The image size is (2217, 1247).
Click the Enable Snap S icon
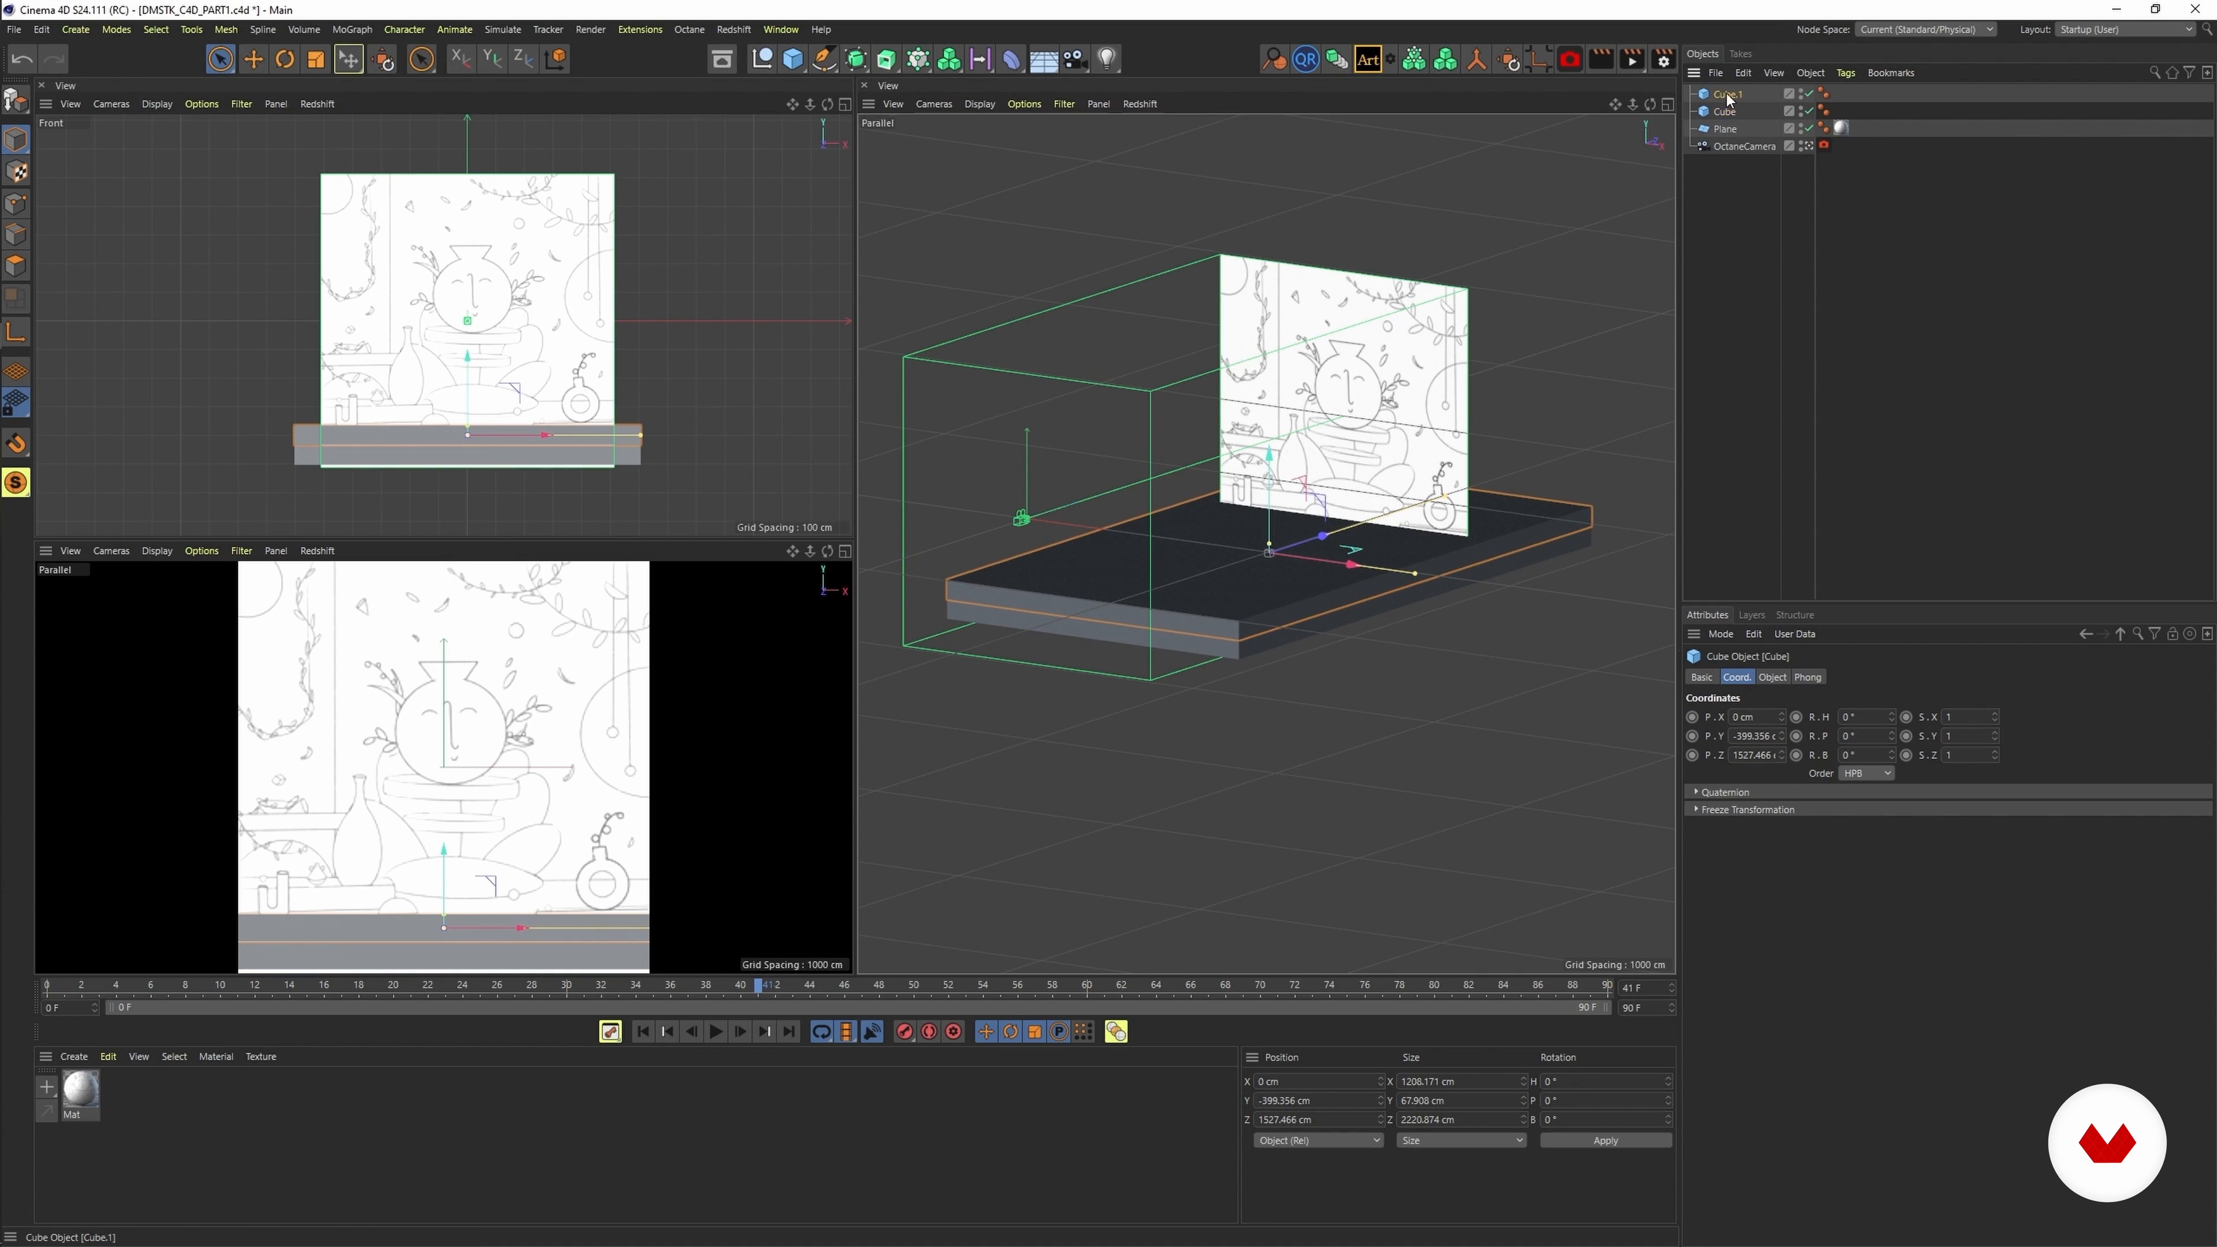click(x=16, y=483)
